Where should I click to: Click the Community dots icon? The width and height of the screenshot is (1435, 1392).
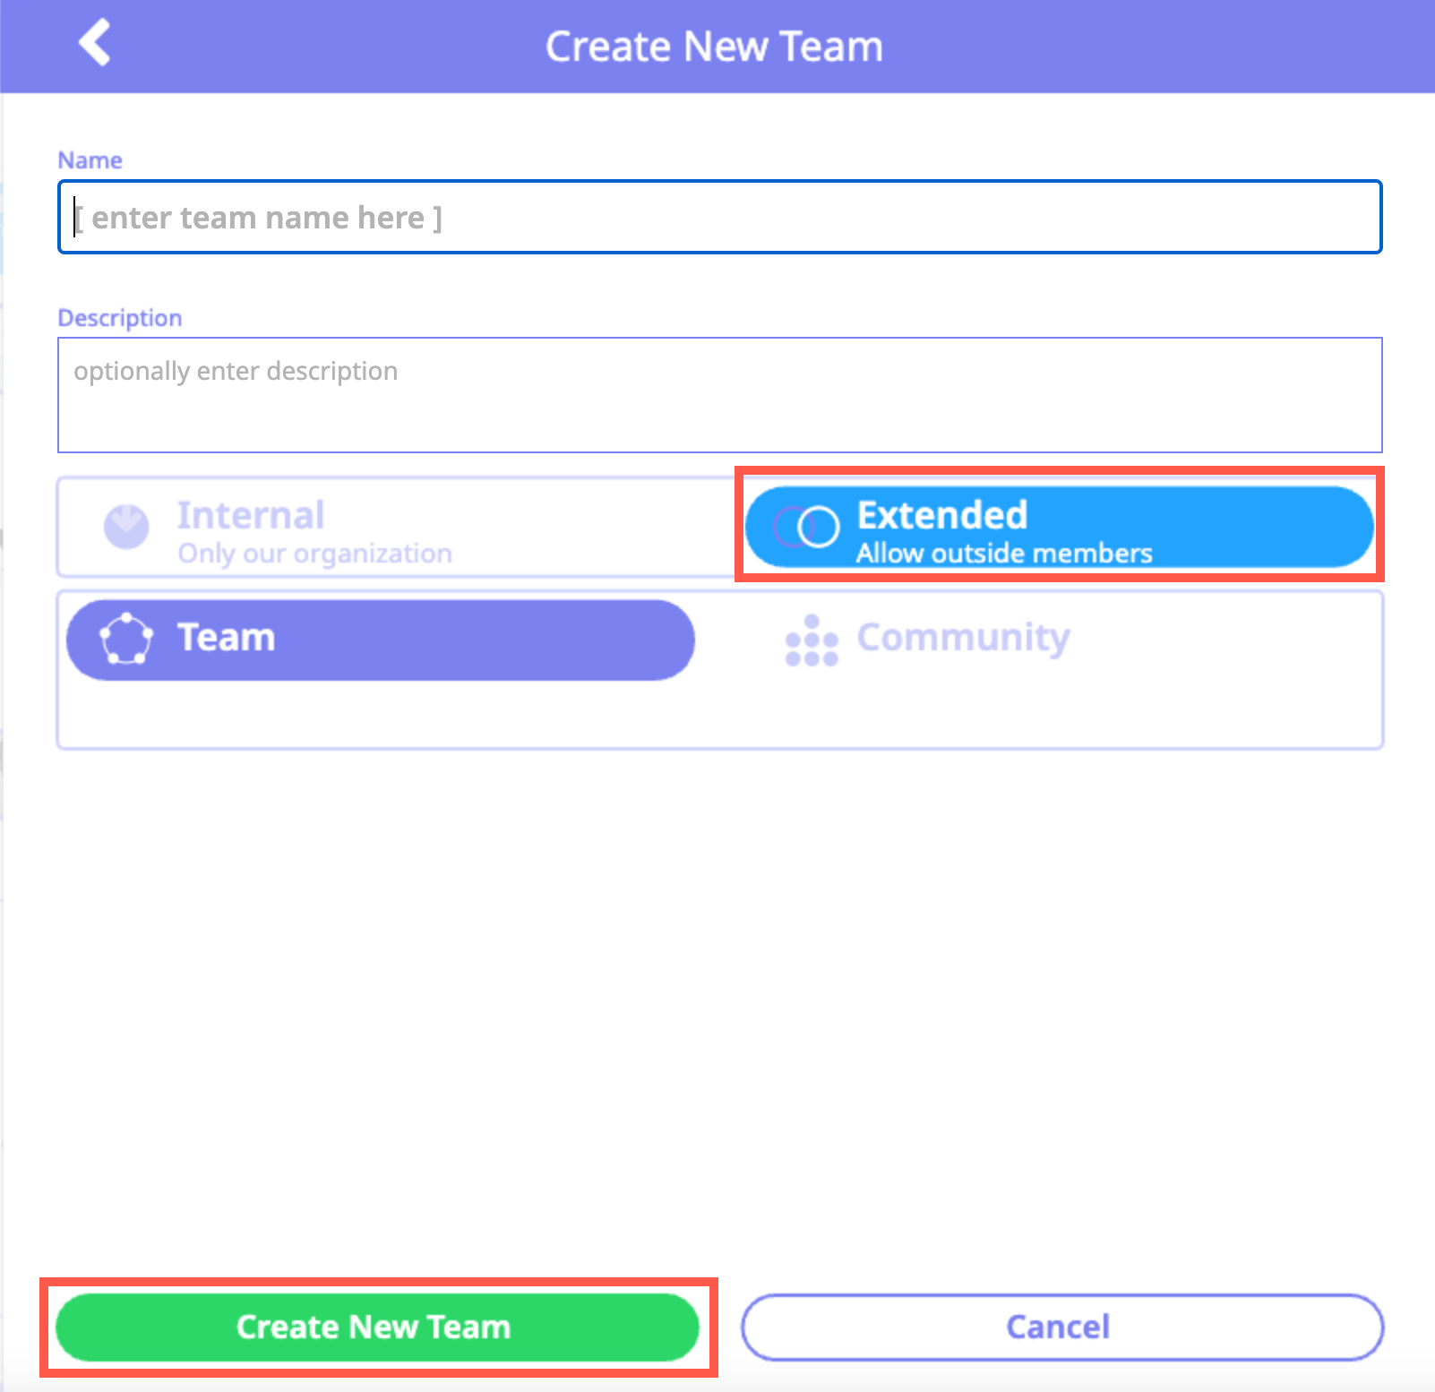click(x=812, y=640)
